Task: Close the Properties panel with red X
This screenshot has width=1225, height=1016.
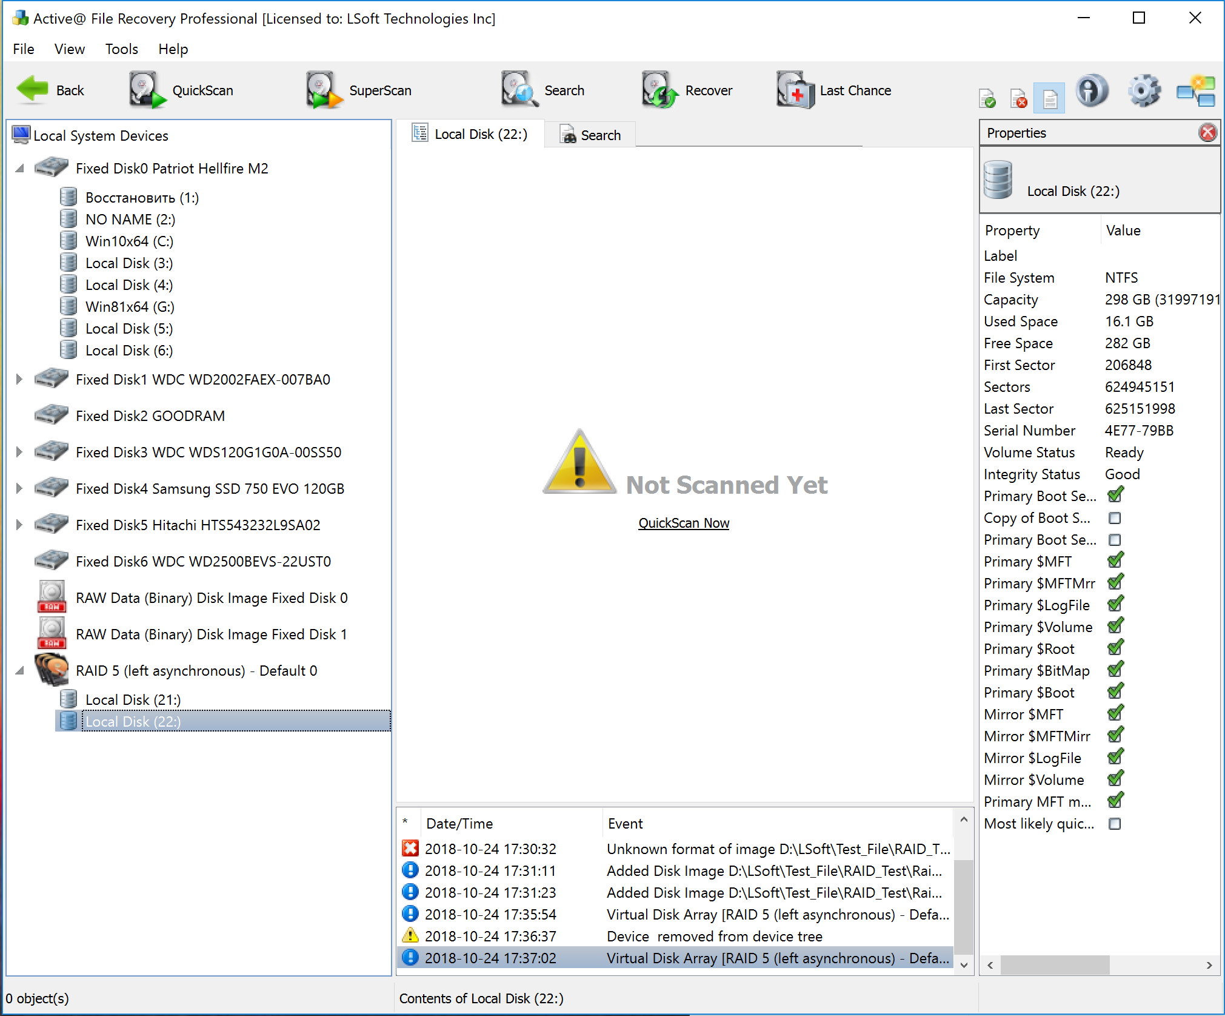Action: pyautogui.click(x=1208, y=132)
